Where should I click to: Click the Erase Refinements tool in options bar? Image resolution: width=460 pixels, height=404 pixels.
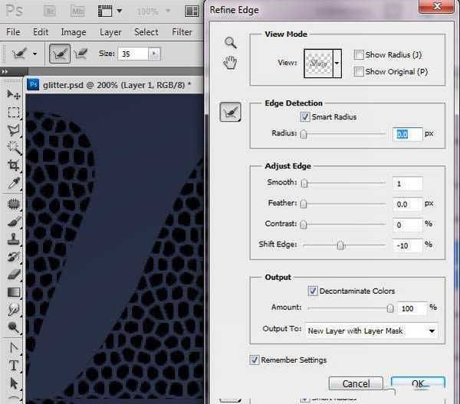coord(80,54)
